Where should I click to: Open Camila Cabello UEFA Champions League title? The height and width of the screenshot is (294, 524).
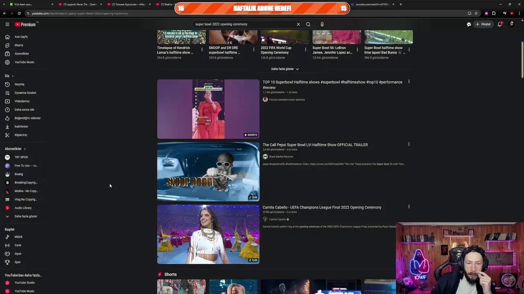[x=322, y=207]
